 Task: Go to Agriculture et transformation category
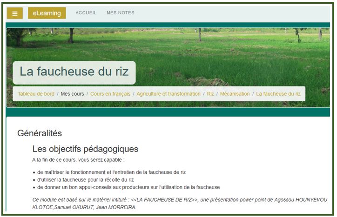tap(168, 94)
